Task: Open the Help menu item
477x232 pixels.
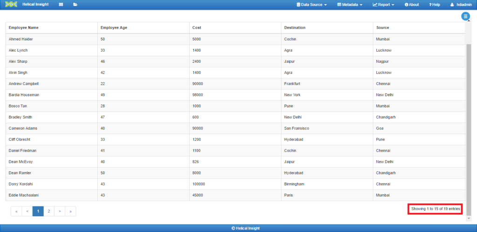Action: (x=435, y=5)
